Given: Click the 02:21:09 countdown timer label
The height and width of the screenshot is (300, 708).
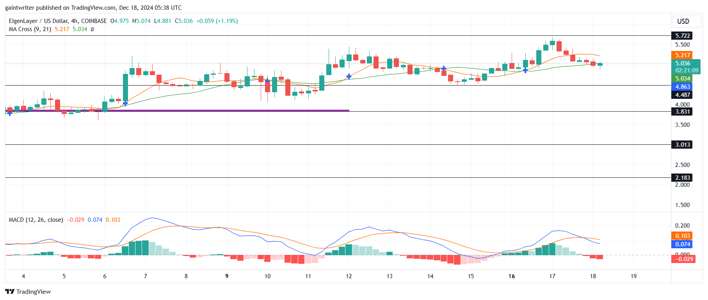Looking at the screenshot, I should point(687,70).
